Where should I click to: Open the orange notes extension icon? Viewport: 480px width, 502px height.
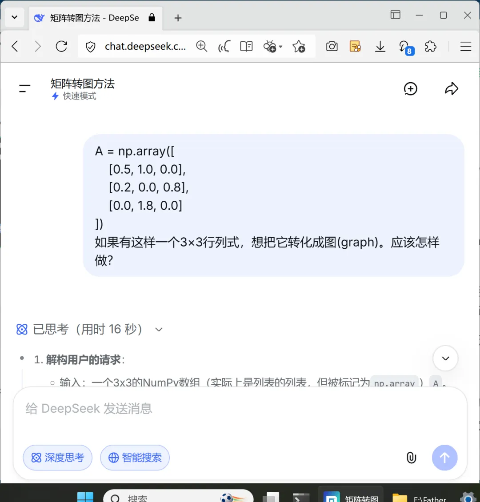(x=355, y=47)
